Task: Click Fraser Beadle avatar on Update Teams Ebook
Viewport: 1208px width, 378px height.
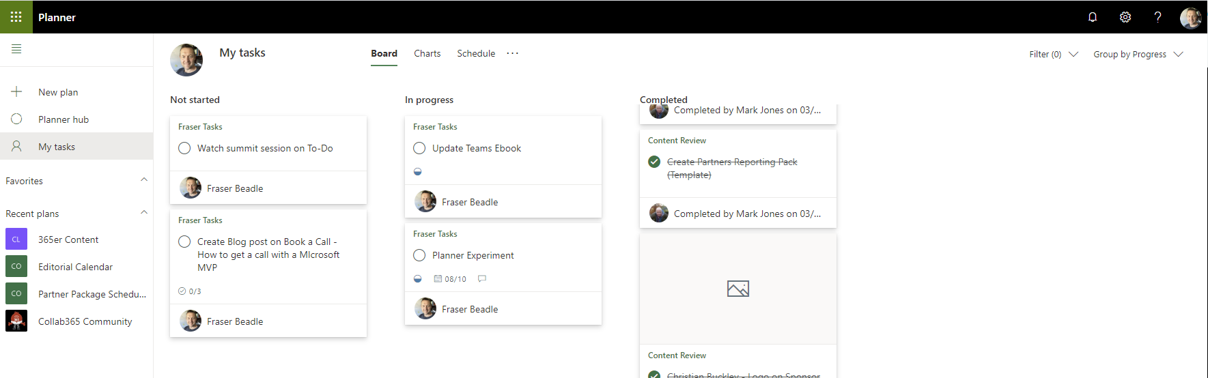Action: point(425,201)
